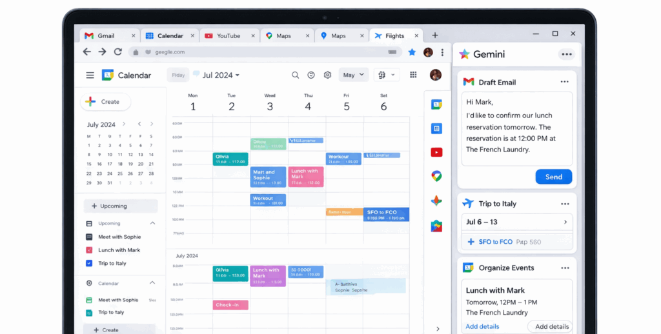
Task: Bookmark page with the star icon
Action: pos(412,52)
